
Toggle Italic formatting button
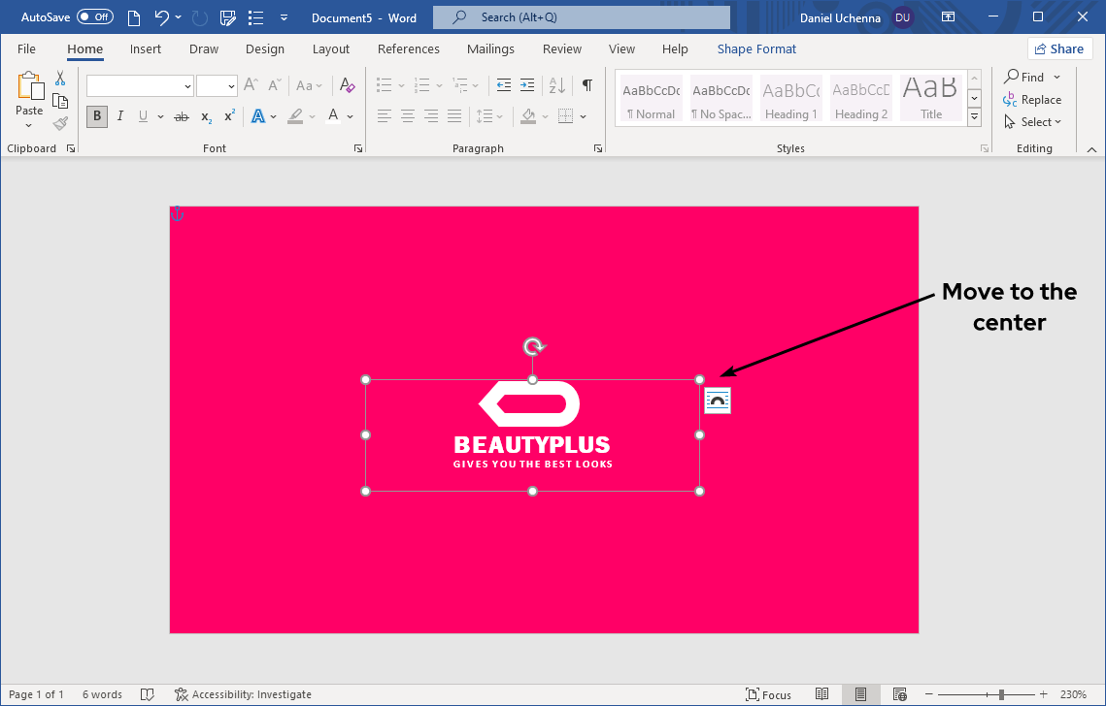coord(120,116)
